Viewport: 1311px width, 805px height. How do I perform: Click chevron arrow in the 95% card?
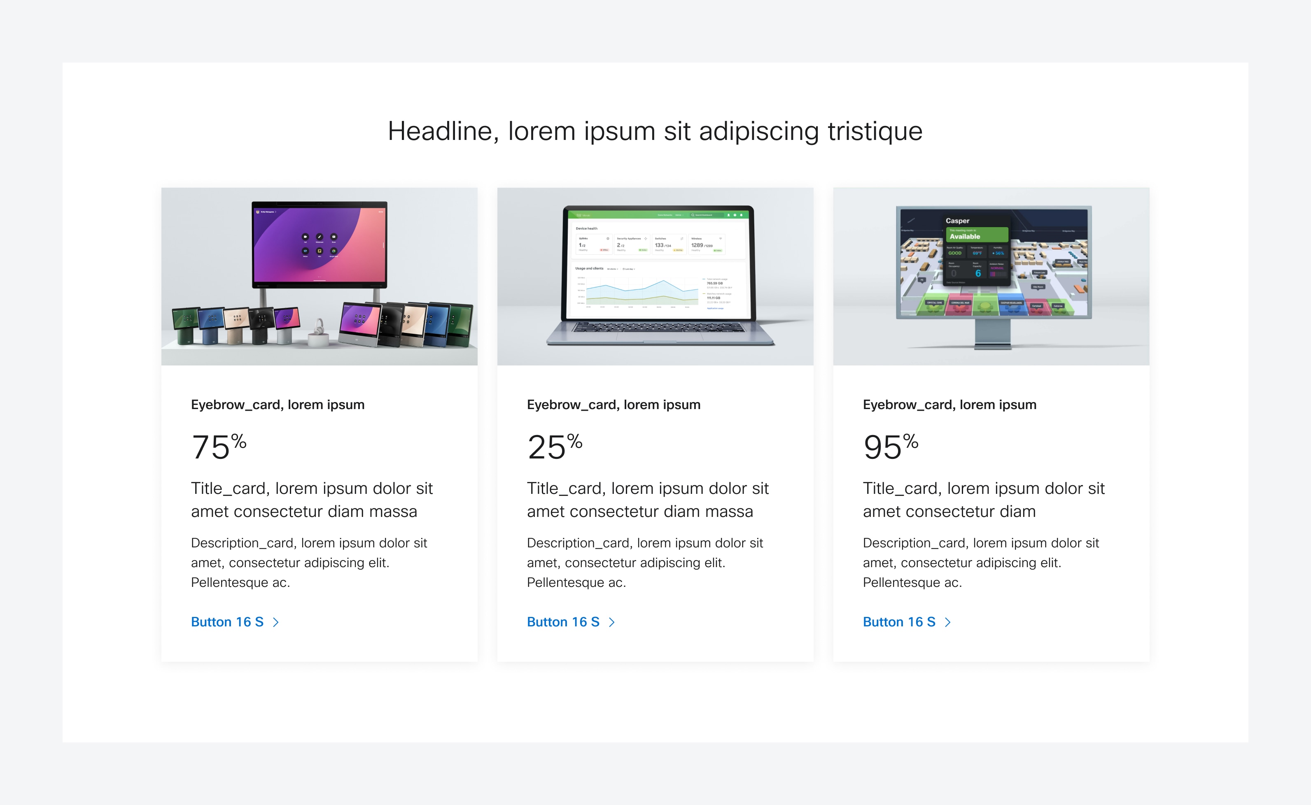(948, 622)
